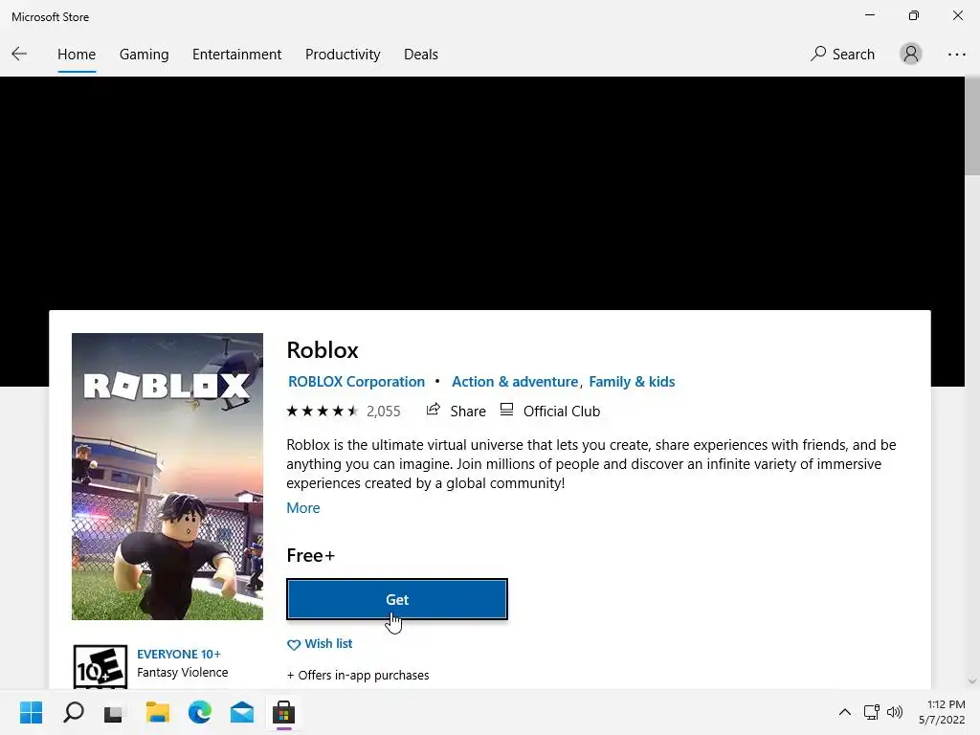Switch to the Gaming tab
This screenshot has height=735, width=980.
(144, 55)
